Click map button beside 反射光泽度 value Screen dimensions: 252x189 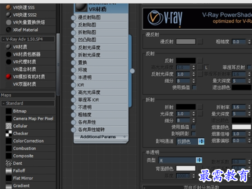coord(200,74)
